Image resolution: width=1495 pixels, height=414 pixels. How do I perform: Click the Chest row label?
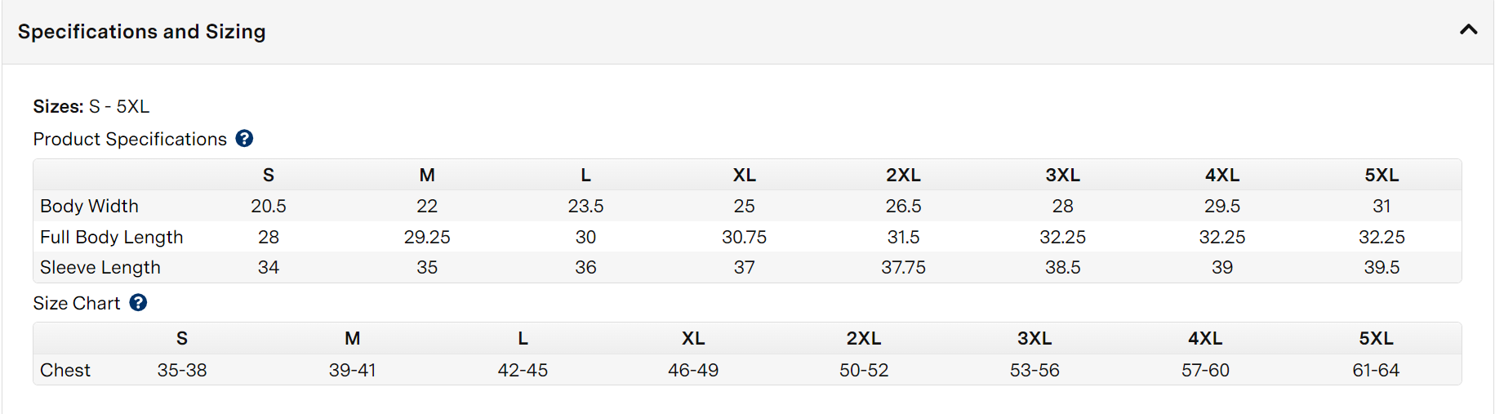pyautogui.click(x=65, y=370)
